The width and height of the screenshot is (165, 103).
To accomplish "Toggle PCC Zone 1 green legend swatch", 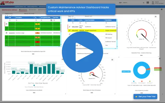I will [150, 81].
